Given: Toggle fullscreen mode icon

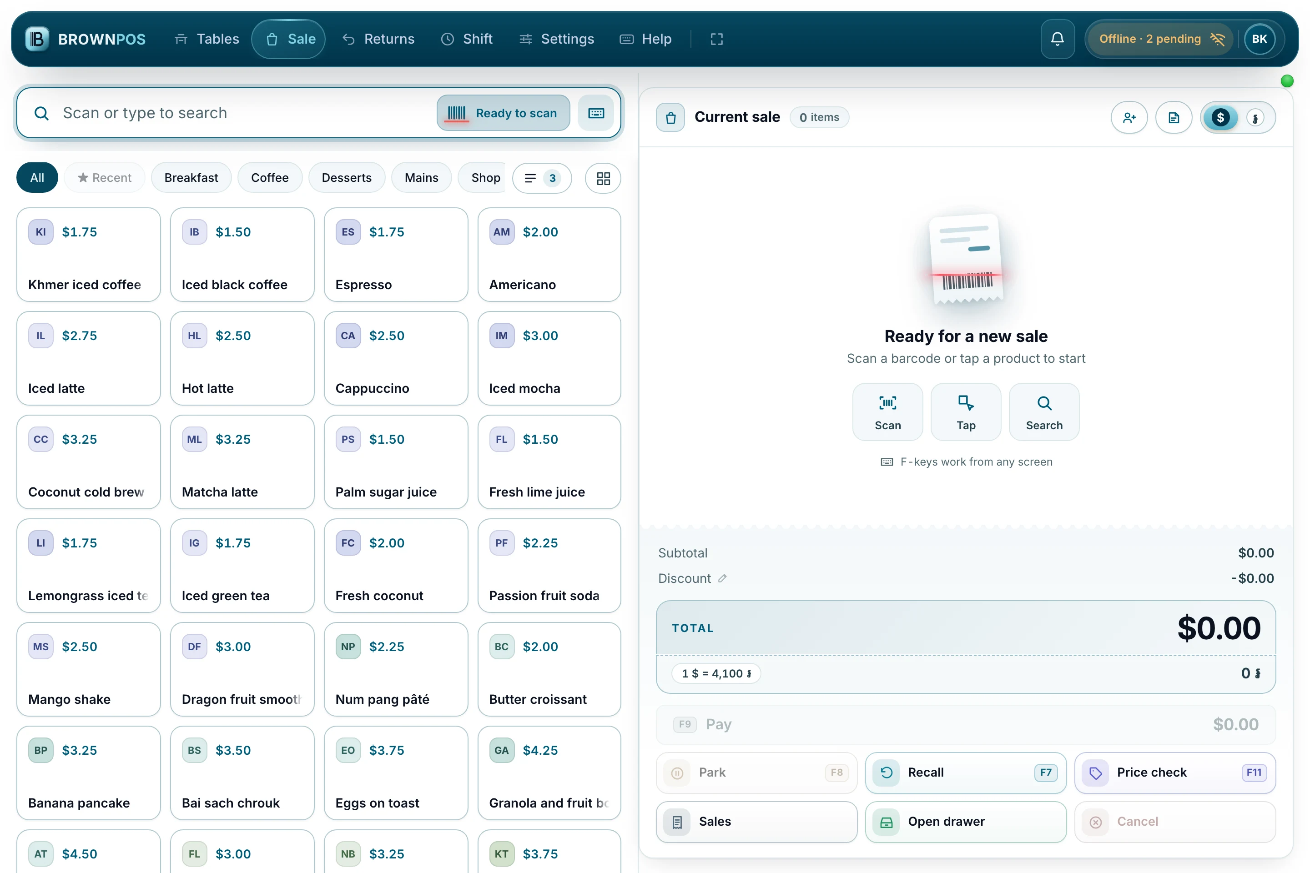Looking at the screenshot, I should (x=716, y=39).
